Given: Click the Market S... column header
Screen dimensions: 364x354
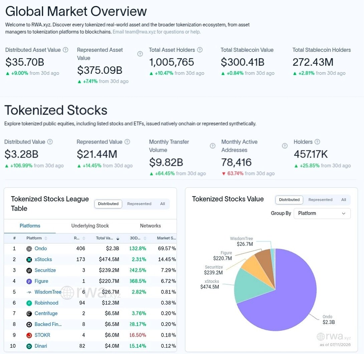Looking at the screenshot, I should [x=166, y=238].
